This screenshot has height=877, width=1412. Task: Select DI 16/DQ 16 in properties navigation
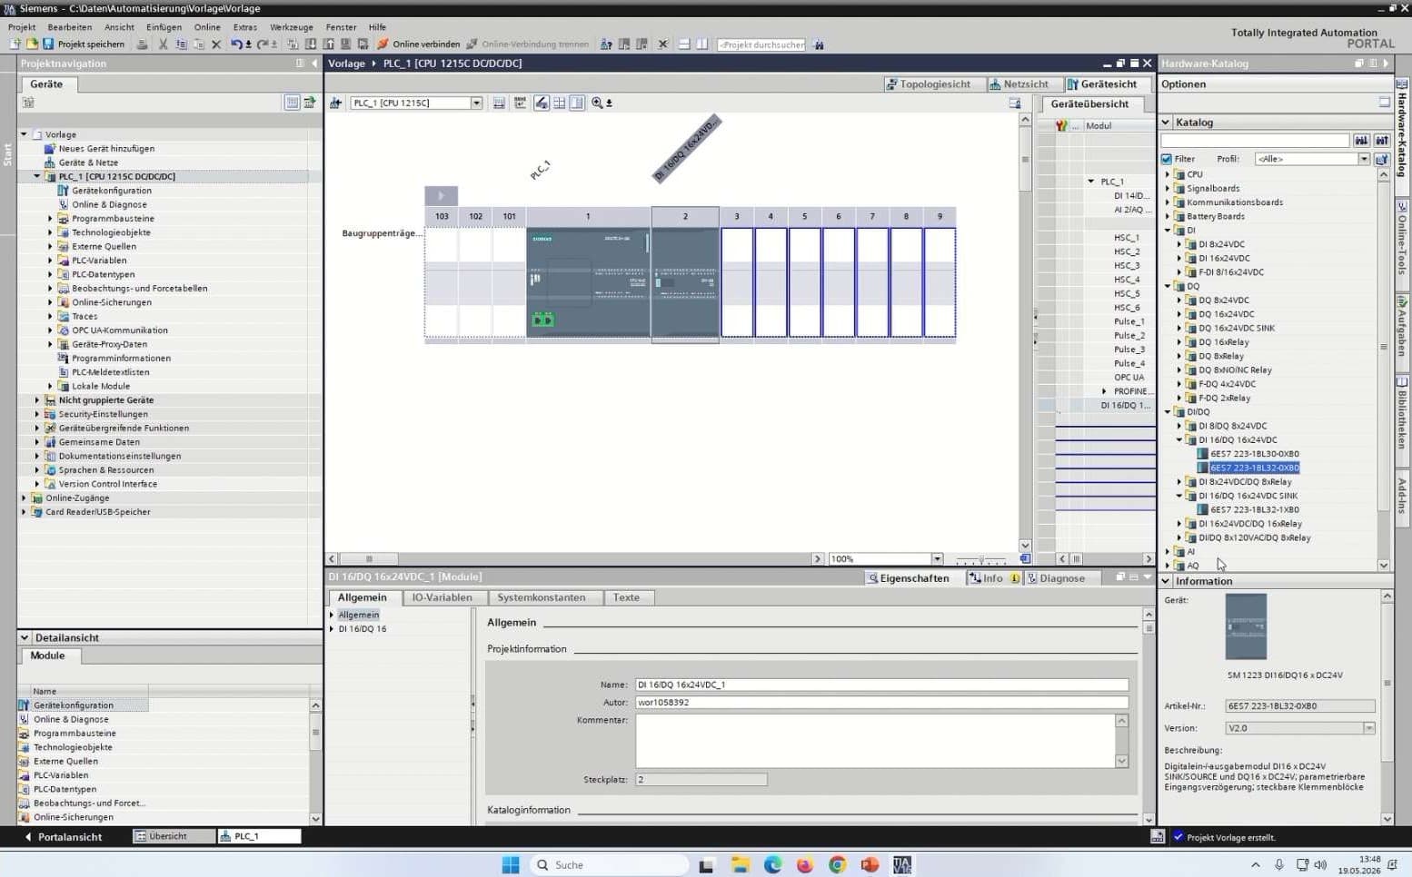[363, 629]
